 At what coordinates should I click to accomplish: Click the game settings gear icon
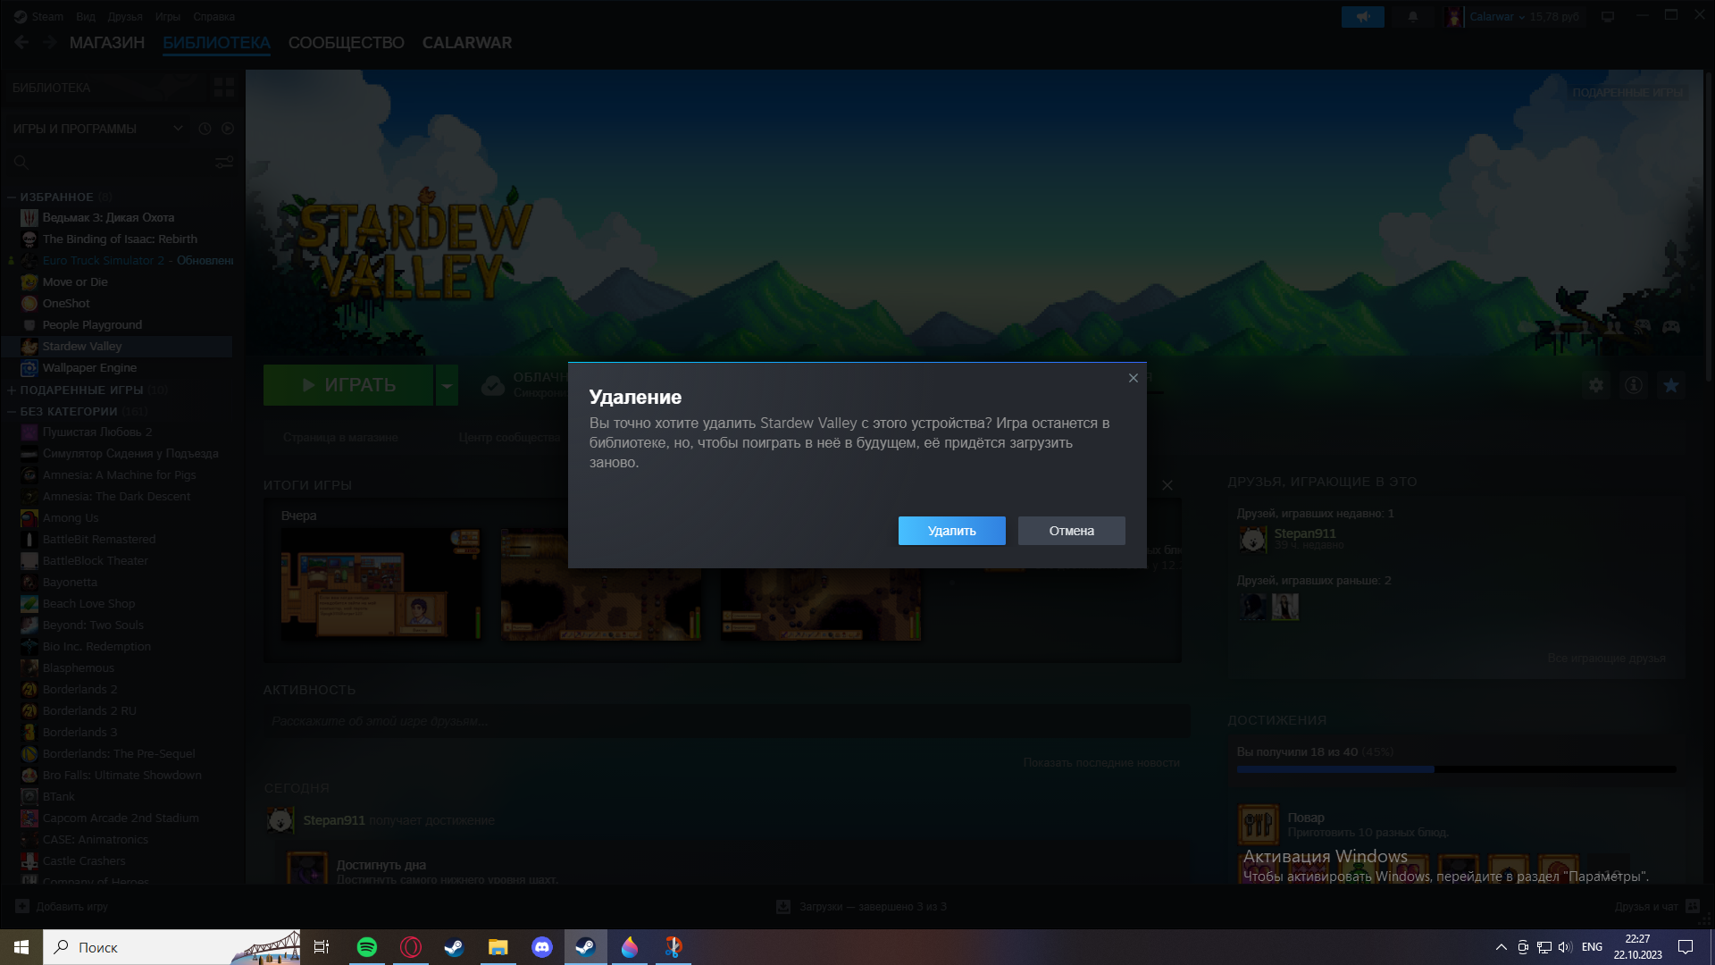pyautogui.click(x=1595, y=385)
